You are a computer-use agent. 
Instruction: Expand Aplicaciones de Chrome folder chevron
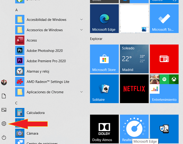[81, 92]
